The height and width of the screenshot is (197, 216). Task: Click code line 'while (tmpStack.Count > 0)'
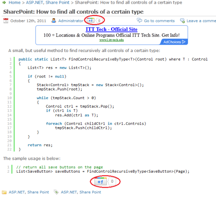coord(66,98)
